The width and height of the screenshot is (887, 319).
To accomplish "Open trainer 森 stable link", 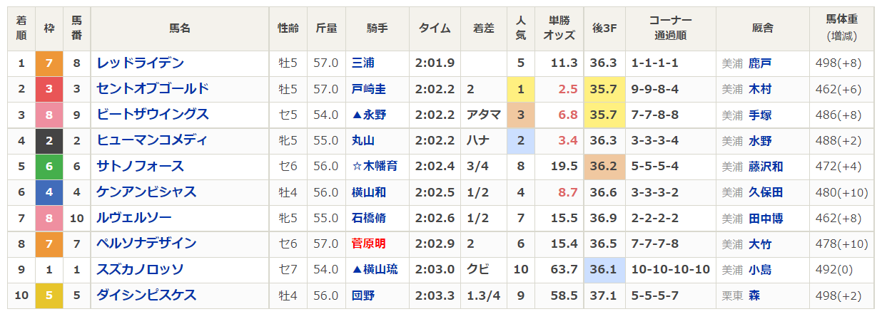I will click(x=754, y=295).
